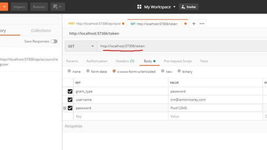
Task: Click the empty Value placeholder field
Action: click(x=215, y=116)
